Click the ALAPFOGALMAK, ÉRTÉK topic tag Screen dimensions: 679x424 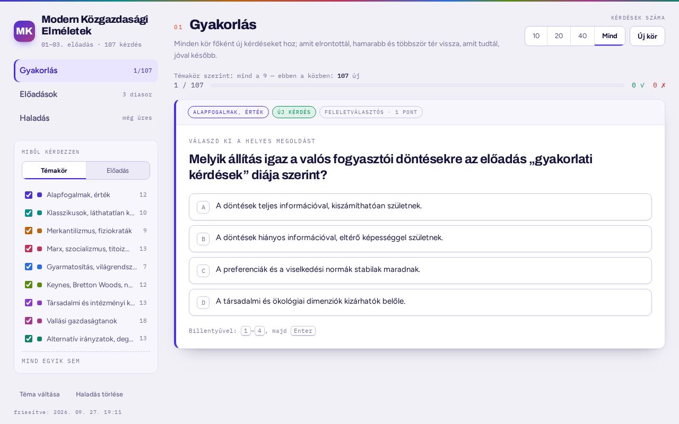click(x=228, y=112)
